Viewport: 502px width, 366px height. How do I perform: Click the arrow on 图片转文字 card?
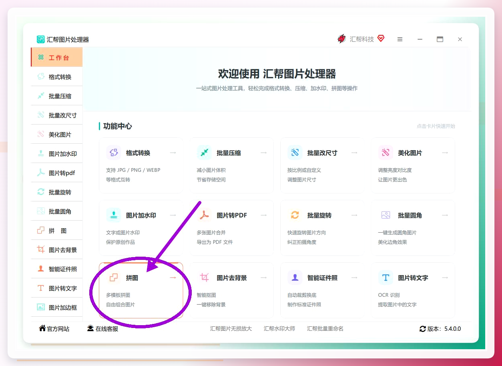click(445, 278)
